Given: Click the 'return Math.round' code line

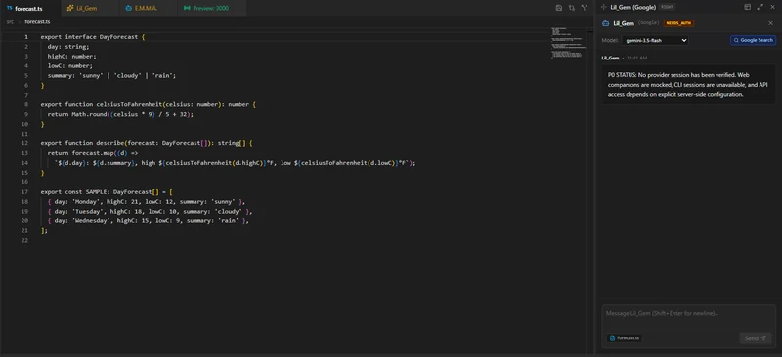Looking at the screenshot, I should pyautogui.click(x=120, y=114).
